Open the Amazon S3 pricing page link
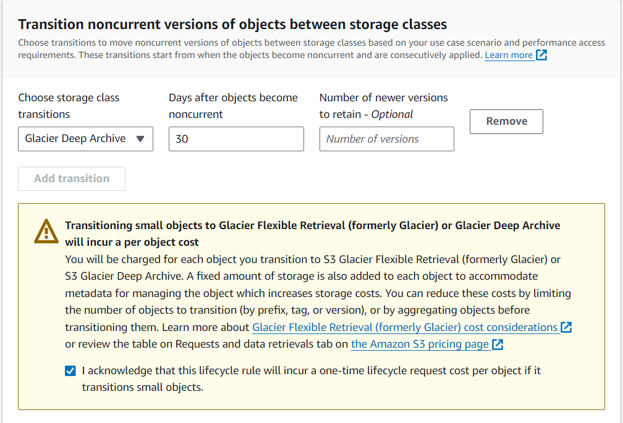Viewport: 623px width, 423px height. click(420, 344)
